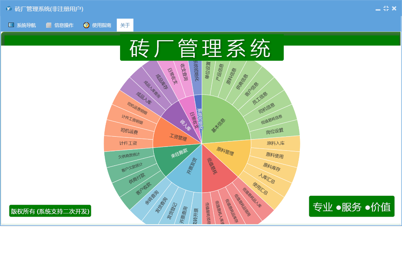Open the 计件工资 segment
The width and height of the screenshot is (402, 266).
pyautogui.click(x=128, y=144)
